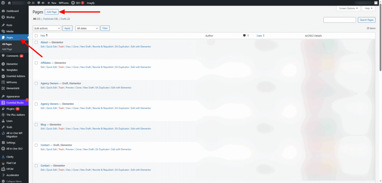This screenshot has height=183, width=382.
Task: Click Trash under Affiliates page
Action: [61, 67]
